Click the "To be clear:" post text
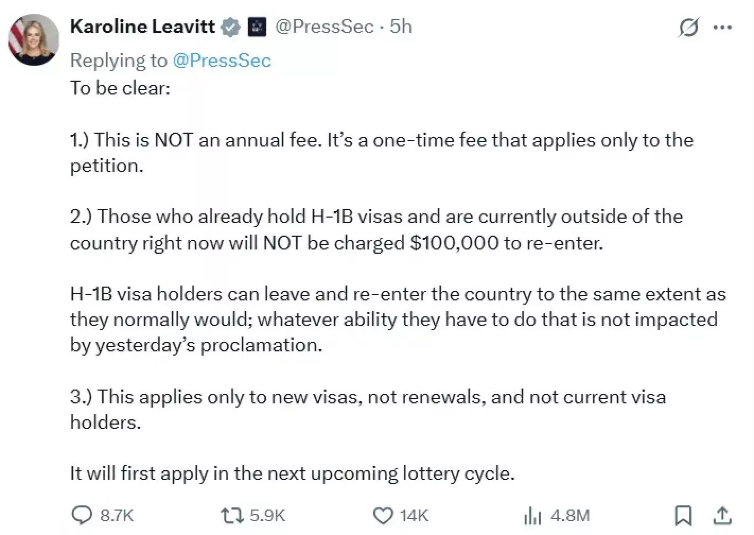Screen dimensions: 754x535 click(120, 88)
